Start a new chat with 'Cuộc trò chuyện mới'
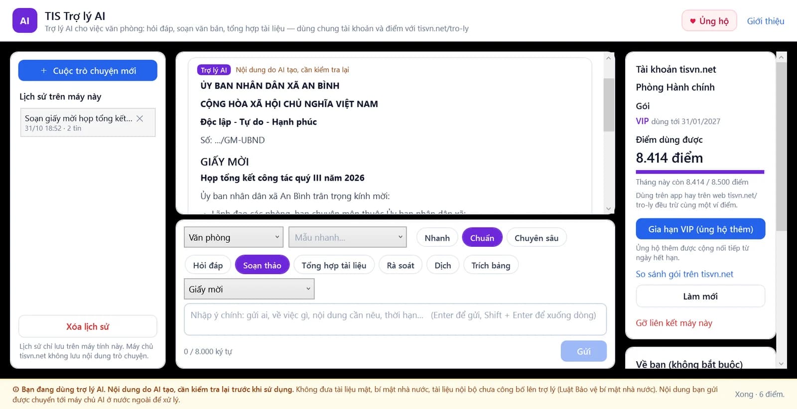Viewport: 797px width, 409px height. [x=88, y=71]
